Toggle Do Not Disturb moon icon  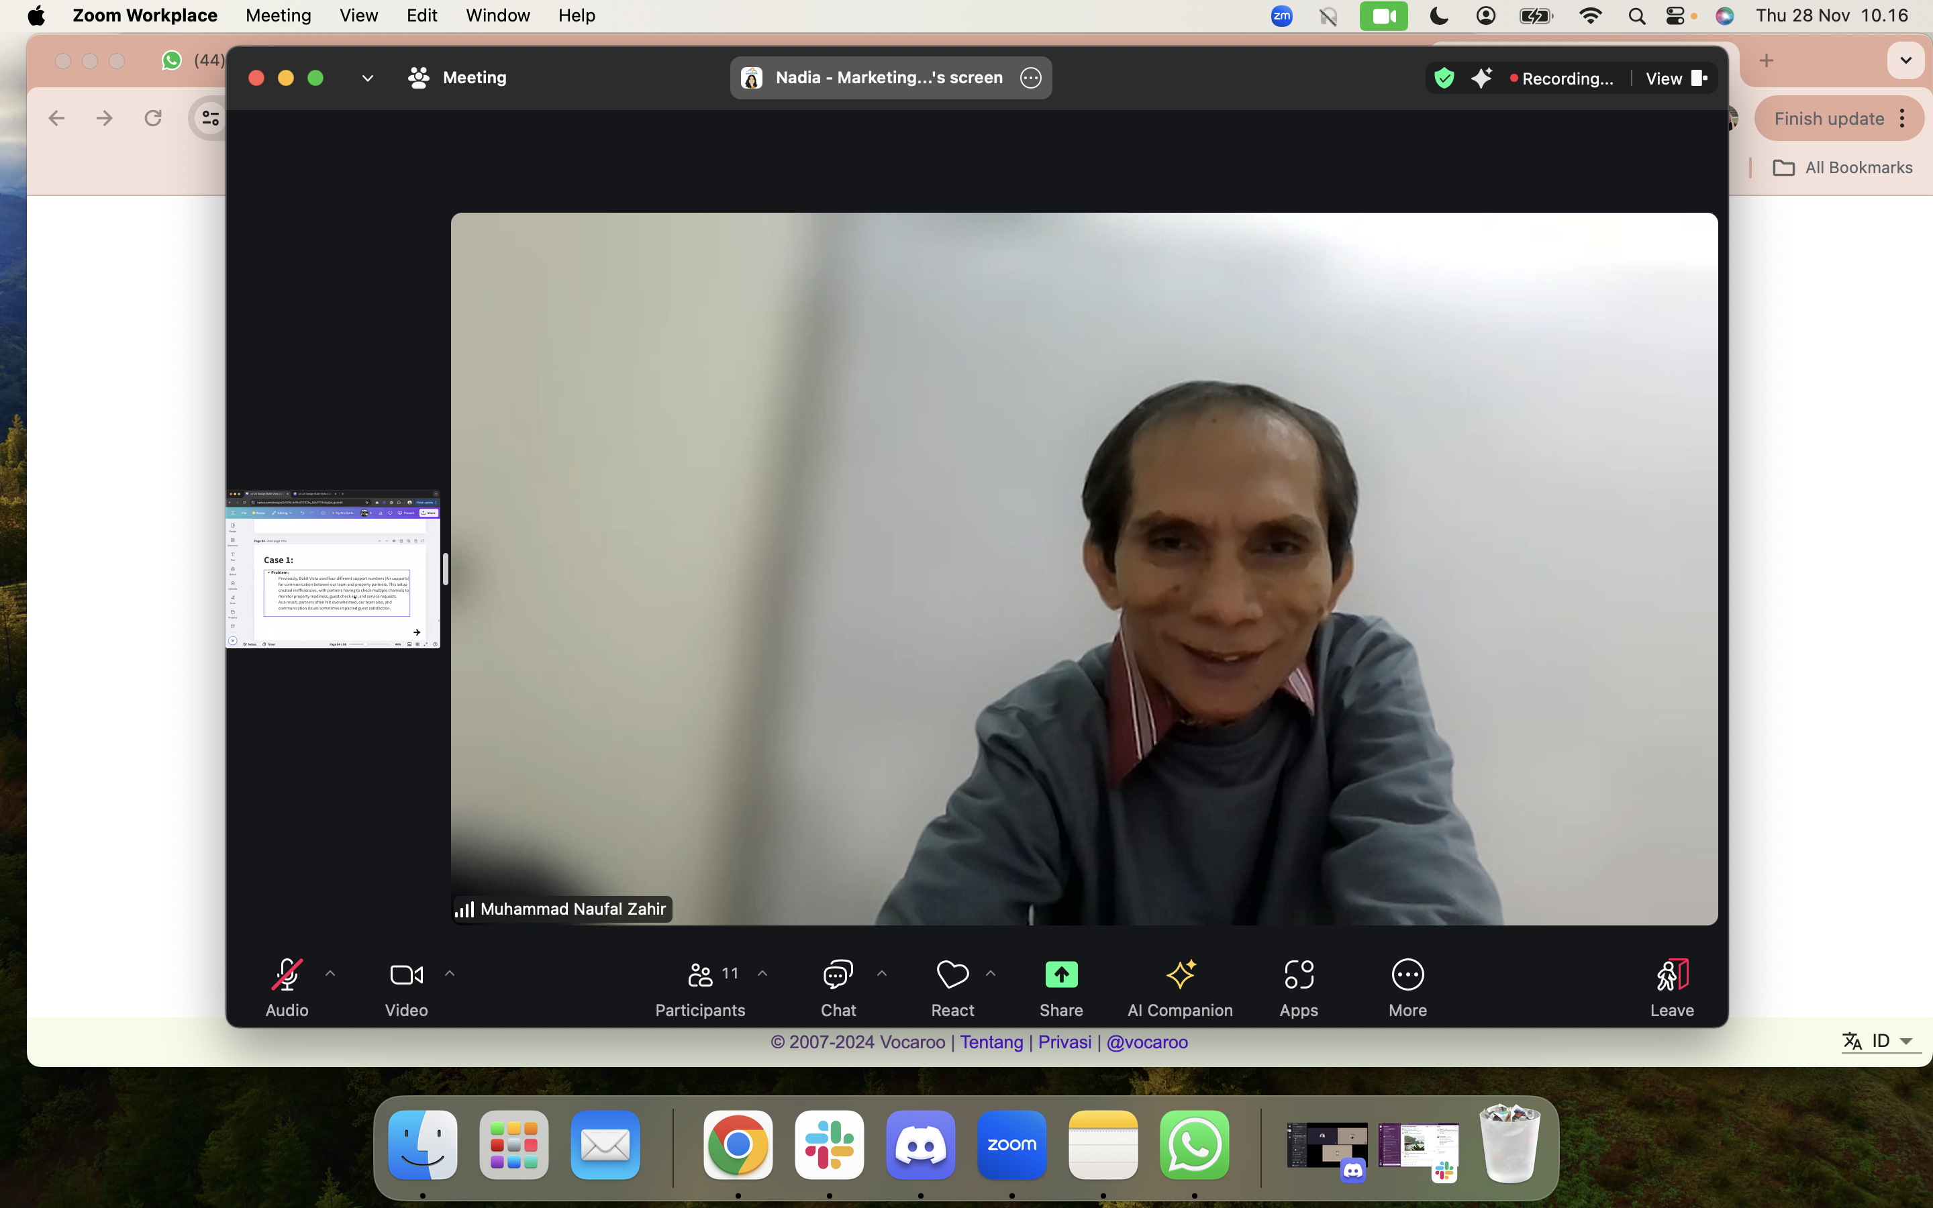coord(1438,16)
